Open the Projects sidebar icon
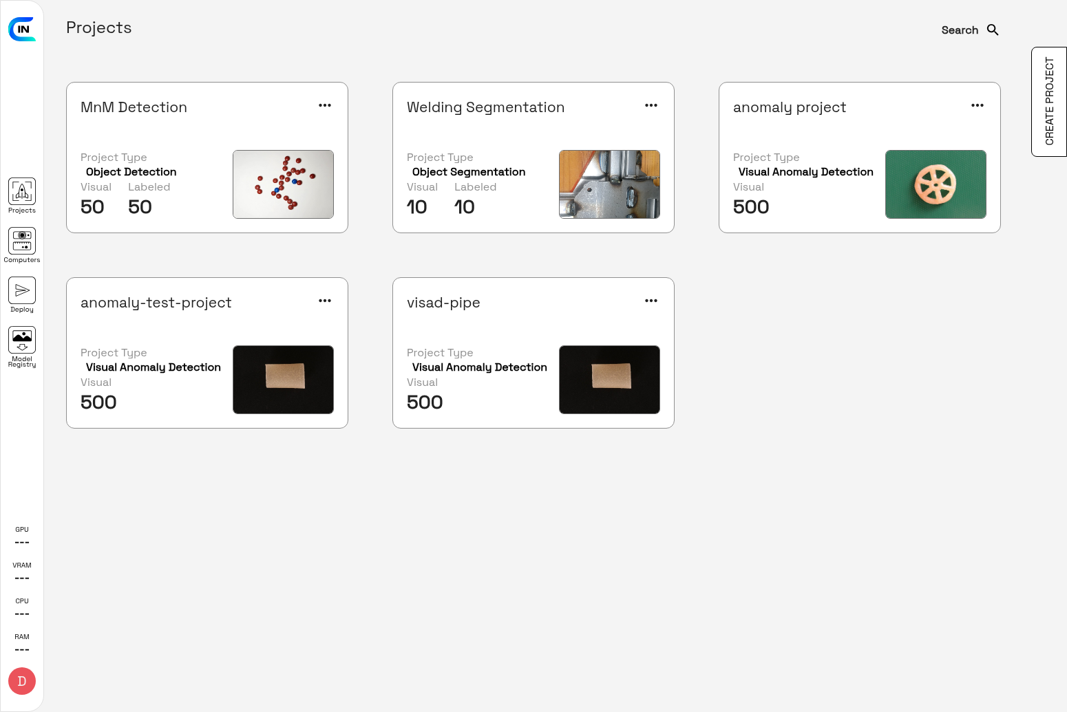 click(21, 193)
